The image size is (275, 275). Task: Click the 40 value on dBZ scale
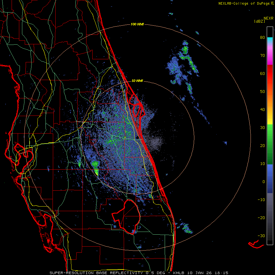262,110
